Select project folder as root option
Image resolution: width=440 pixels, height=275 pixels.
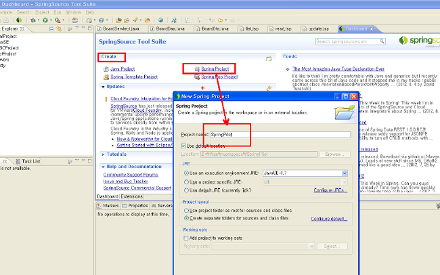coord(186,211)
